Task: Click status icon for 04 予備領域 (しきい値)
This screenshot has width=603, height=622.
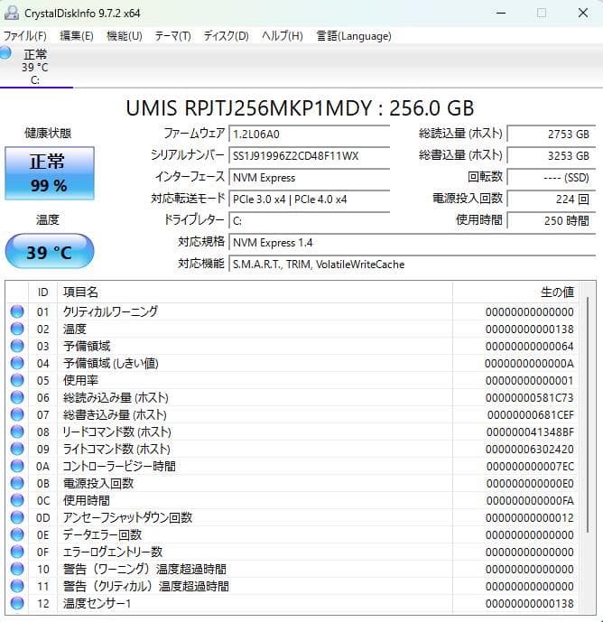Action: (17, 364)
